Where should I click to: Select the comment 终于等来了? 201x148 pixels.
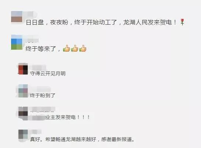click(56, 49)
